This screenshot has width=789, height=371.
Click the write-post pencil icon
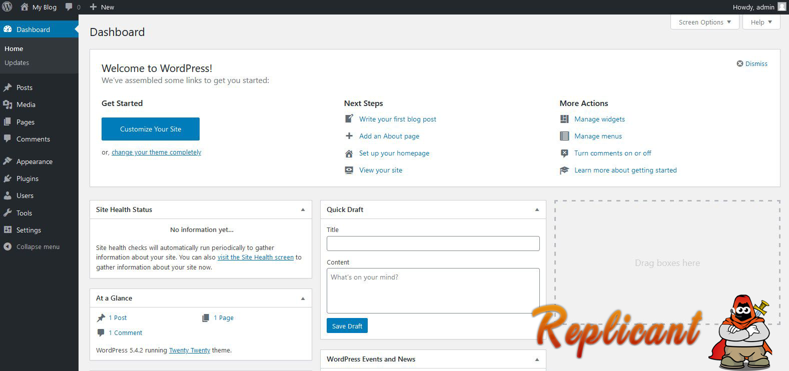coord(349,119)
